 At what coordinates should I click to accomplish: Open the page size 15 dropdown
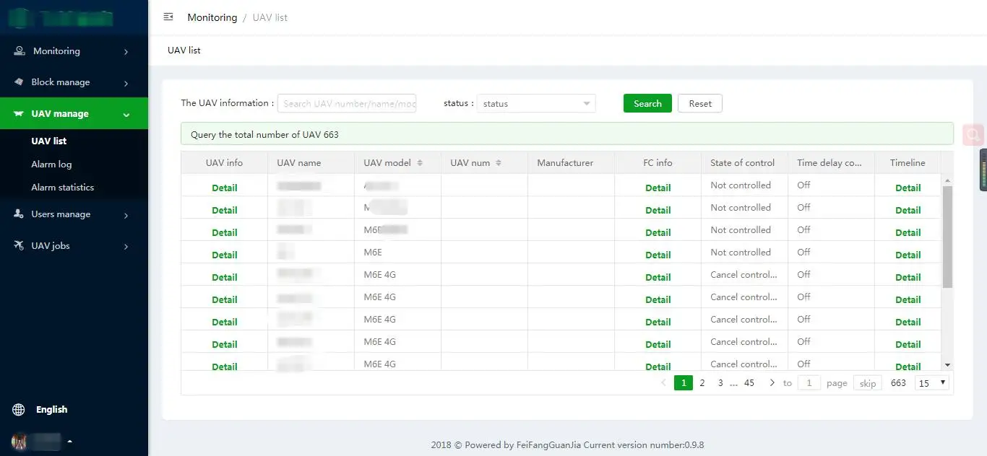(x=932, y=383)
